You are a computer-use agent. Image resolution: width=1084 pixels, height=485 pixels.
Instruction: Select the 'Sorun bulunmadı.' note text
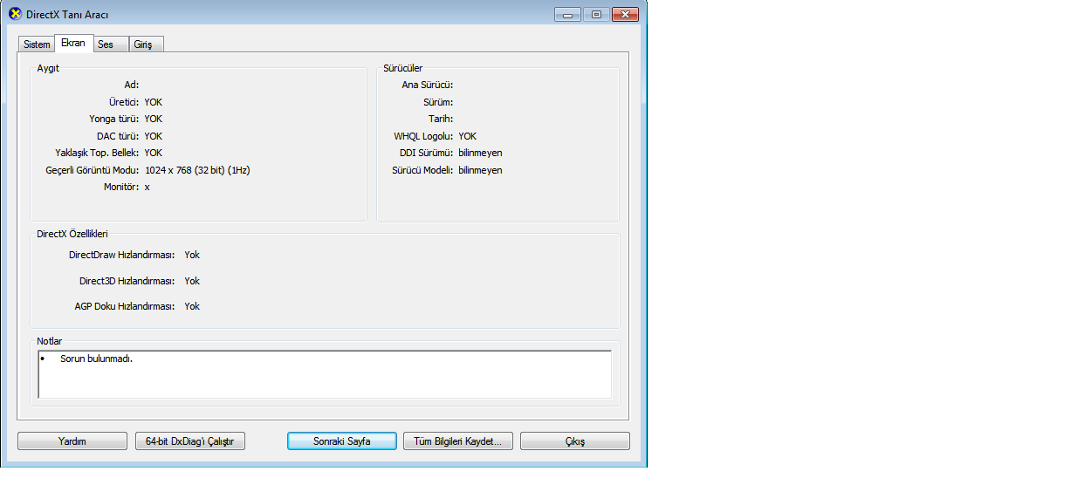tap(96, 359)
